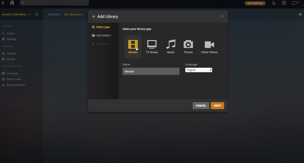This screenshot has width=304, height=163.
Task: Open the All Libraries dropdown
Action: point(74,14)
